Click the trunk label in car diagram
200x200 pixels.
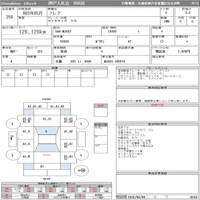pyautogui.click(x=47, y=155)
